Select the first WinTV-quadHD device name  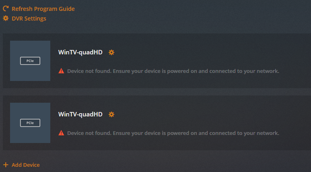pyautogui.click(x=80, y=52)
